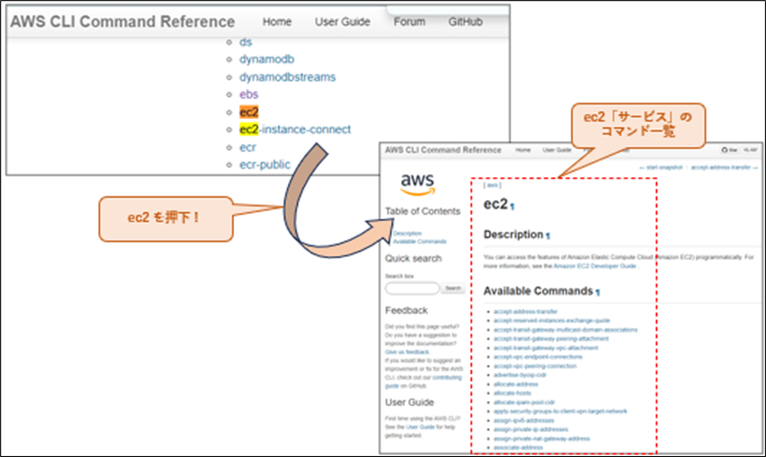Viewport: 766px width, 457px height.
Task: Open the User Guide link in sidebar help text
Action: point(420,427)
